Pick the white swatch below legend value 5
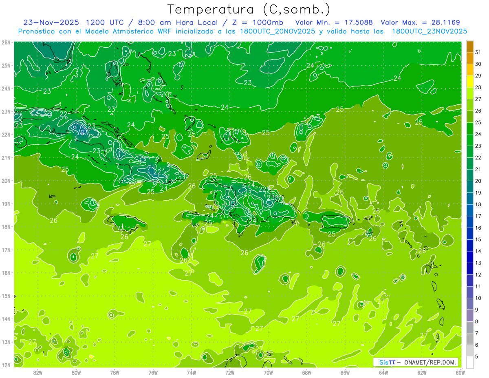This screenshot has width=489, height=378. pyautogui.click(x=470, y=362)
